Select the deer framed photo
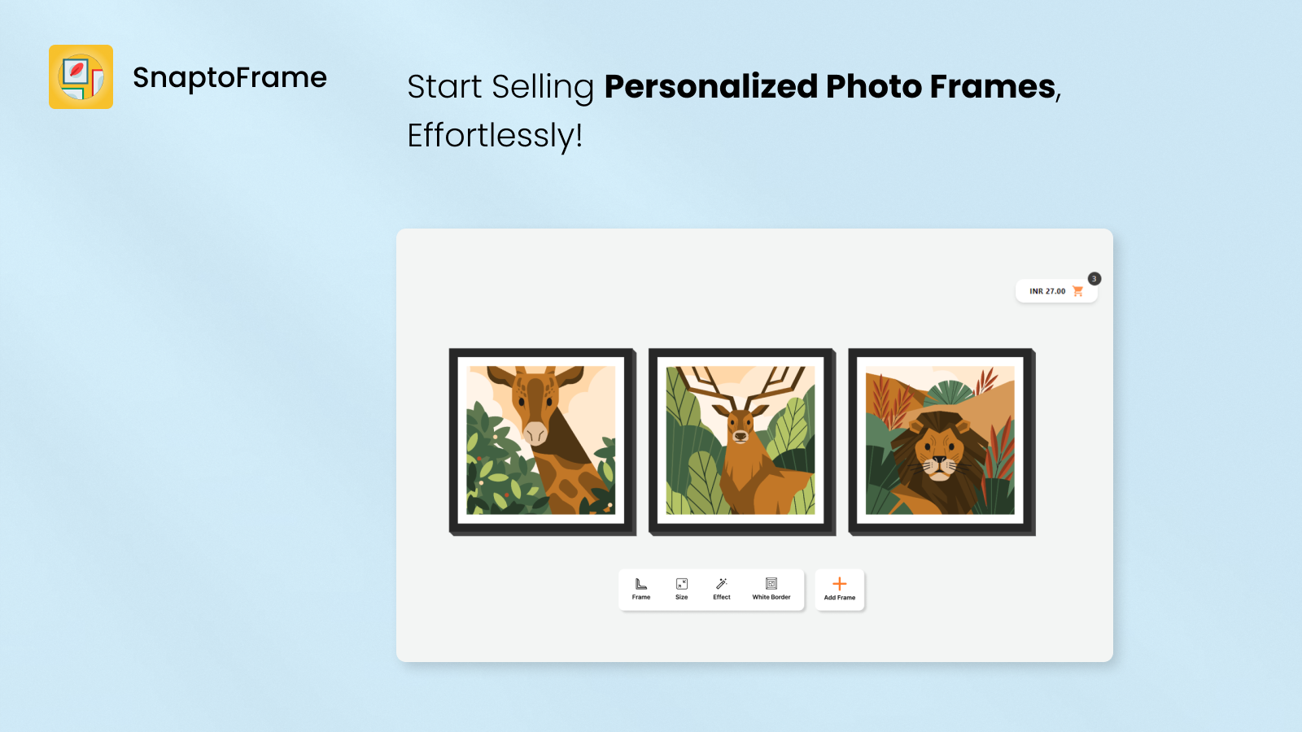1302x732 pixels. point(741,442)
